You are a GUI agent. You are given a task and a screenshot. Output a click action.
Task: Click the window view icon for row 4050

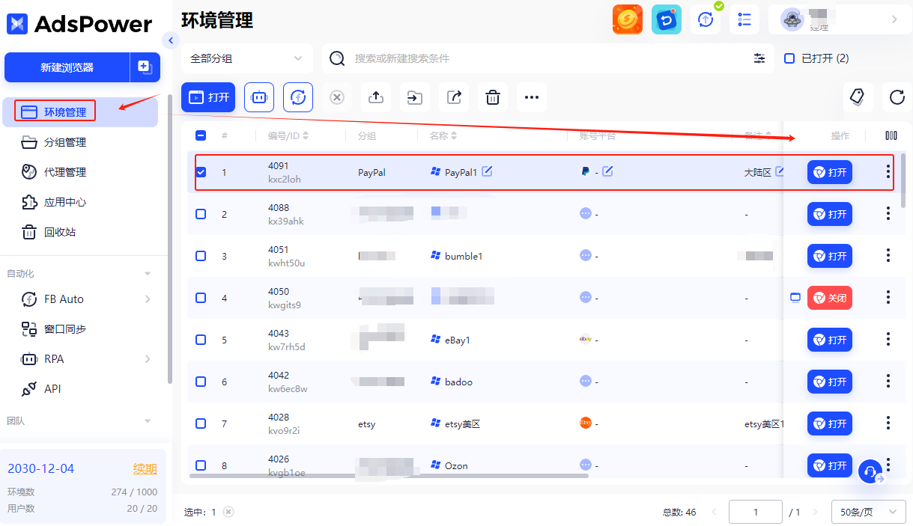tap(795, 298)
